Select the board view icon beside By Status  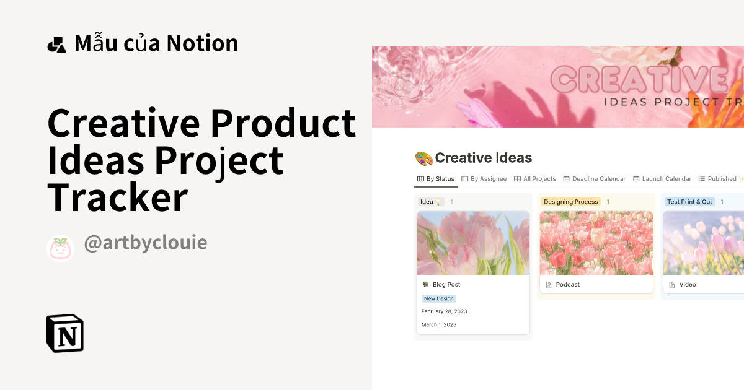pos(420,178)
